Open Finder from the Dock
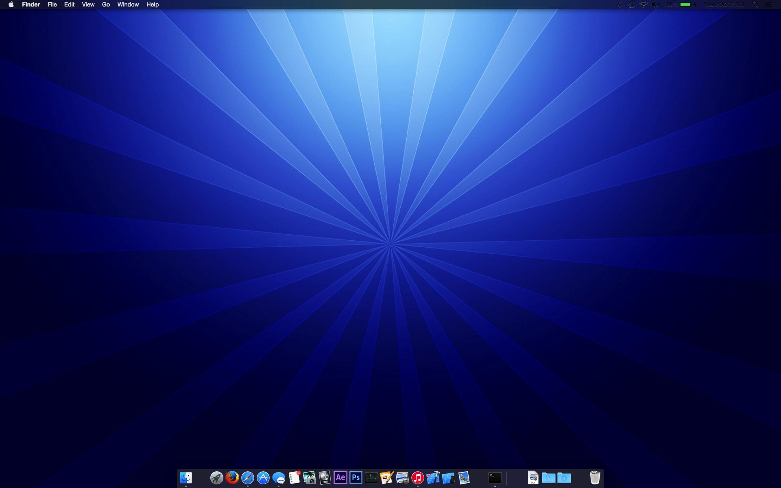Image resolution: width=781 pixels, height=488 pixels. pyautogui.click(x=186, y=477)
